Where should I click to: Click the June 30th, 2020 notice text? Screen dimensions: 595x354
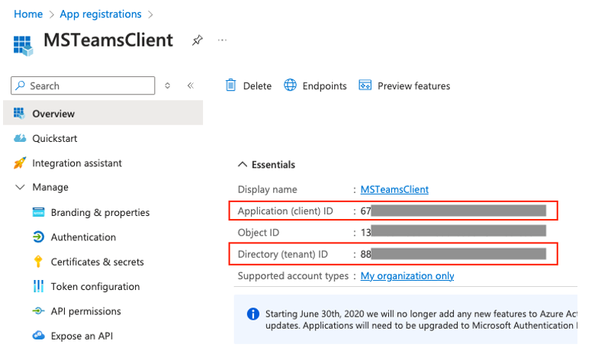click(x=421, y=320)
